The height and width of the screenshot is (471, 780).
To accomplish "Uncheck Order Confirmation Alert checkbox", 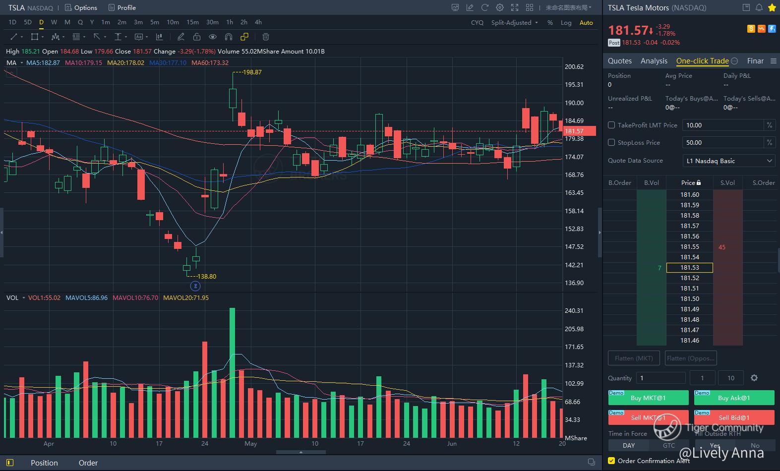I will [611, 461].
